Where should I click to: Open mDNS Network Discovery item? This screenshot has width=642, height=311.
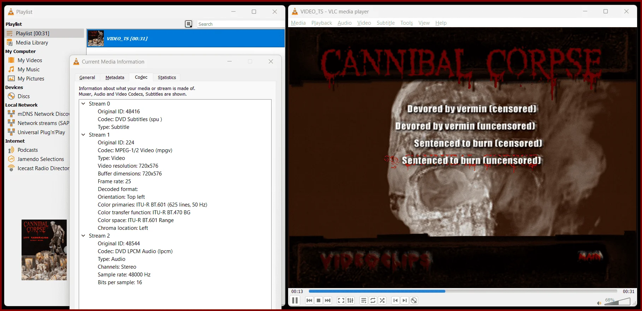[38, 114]
